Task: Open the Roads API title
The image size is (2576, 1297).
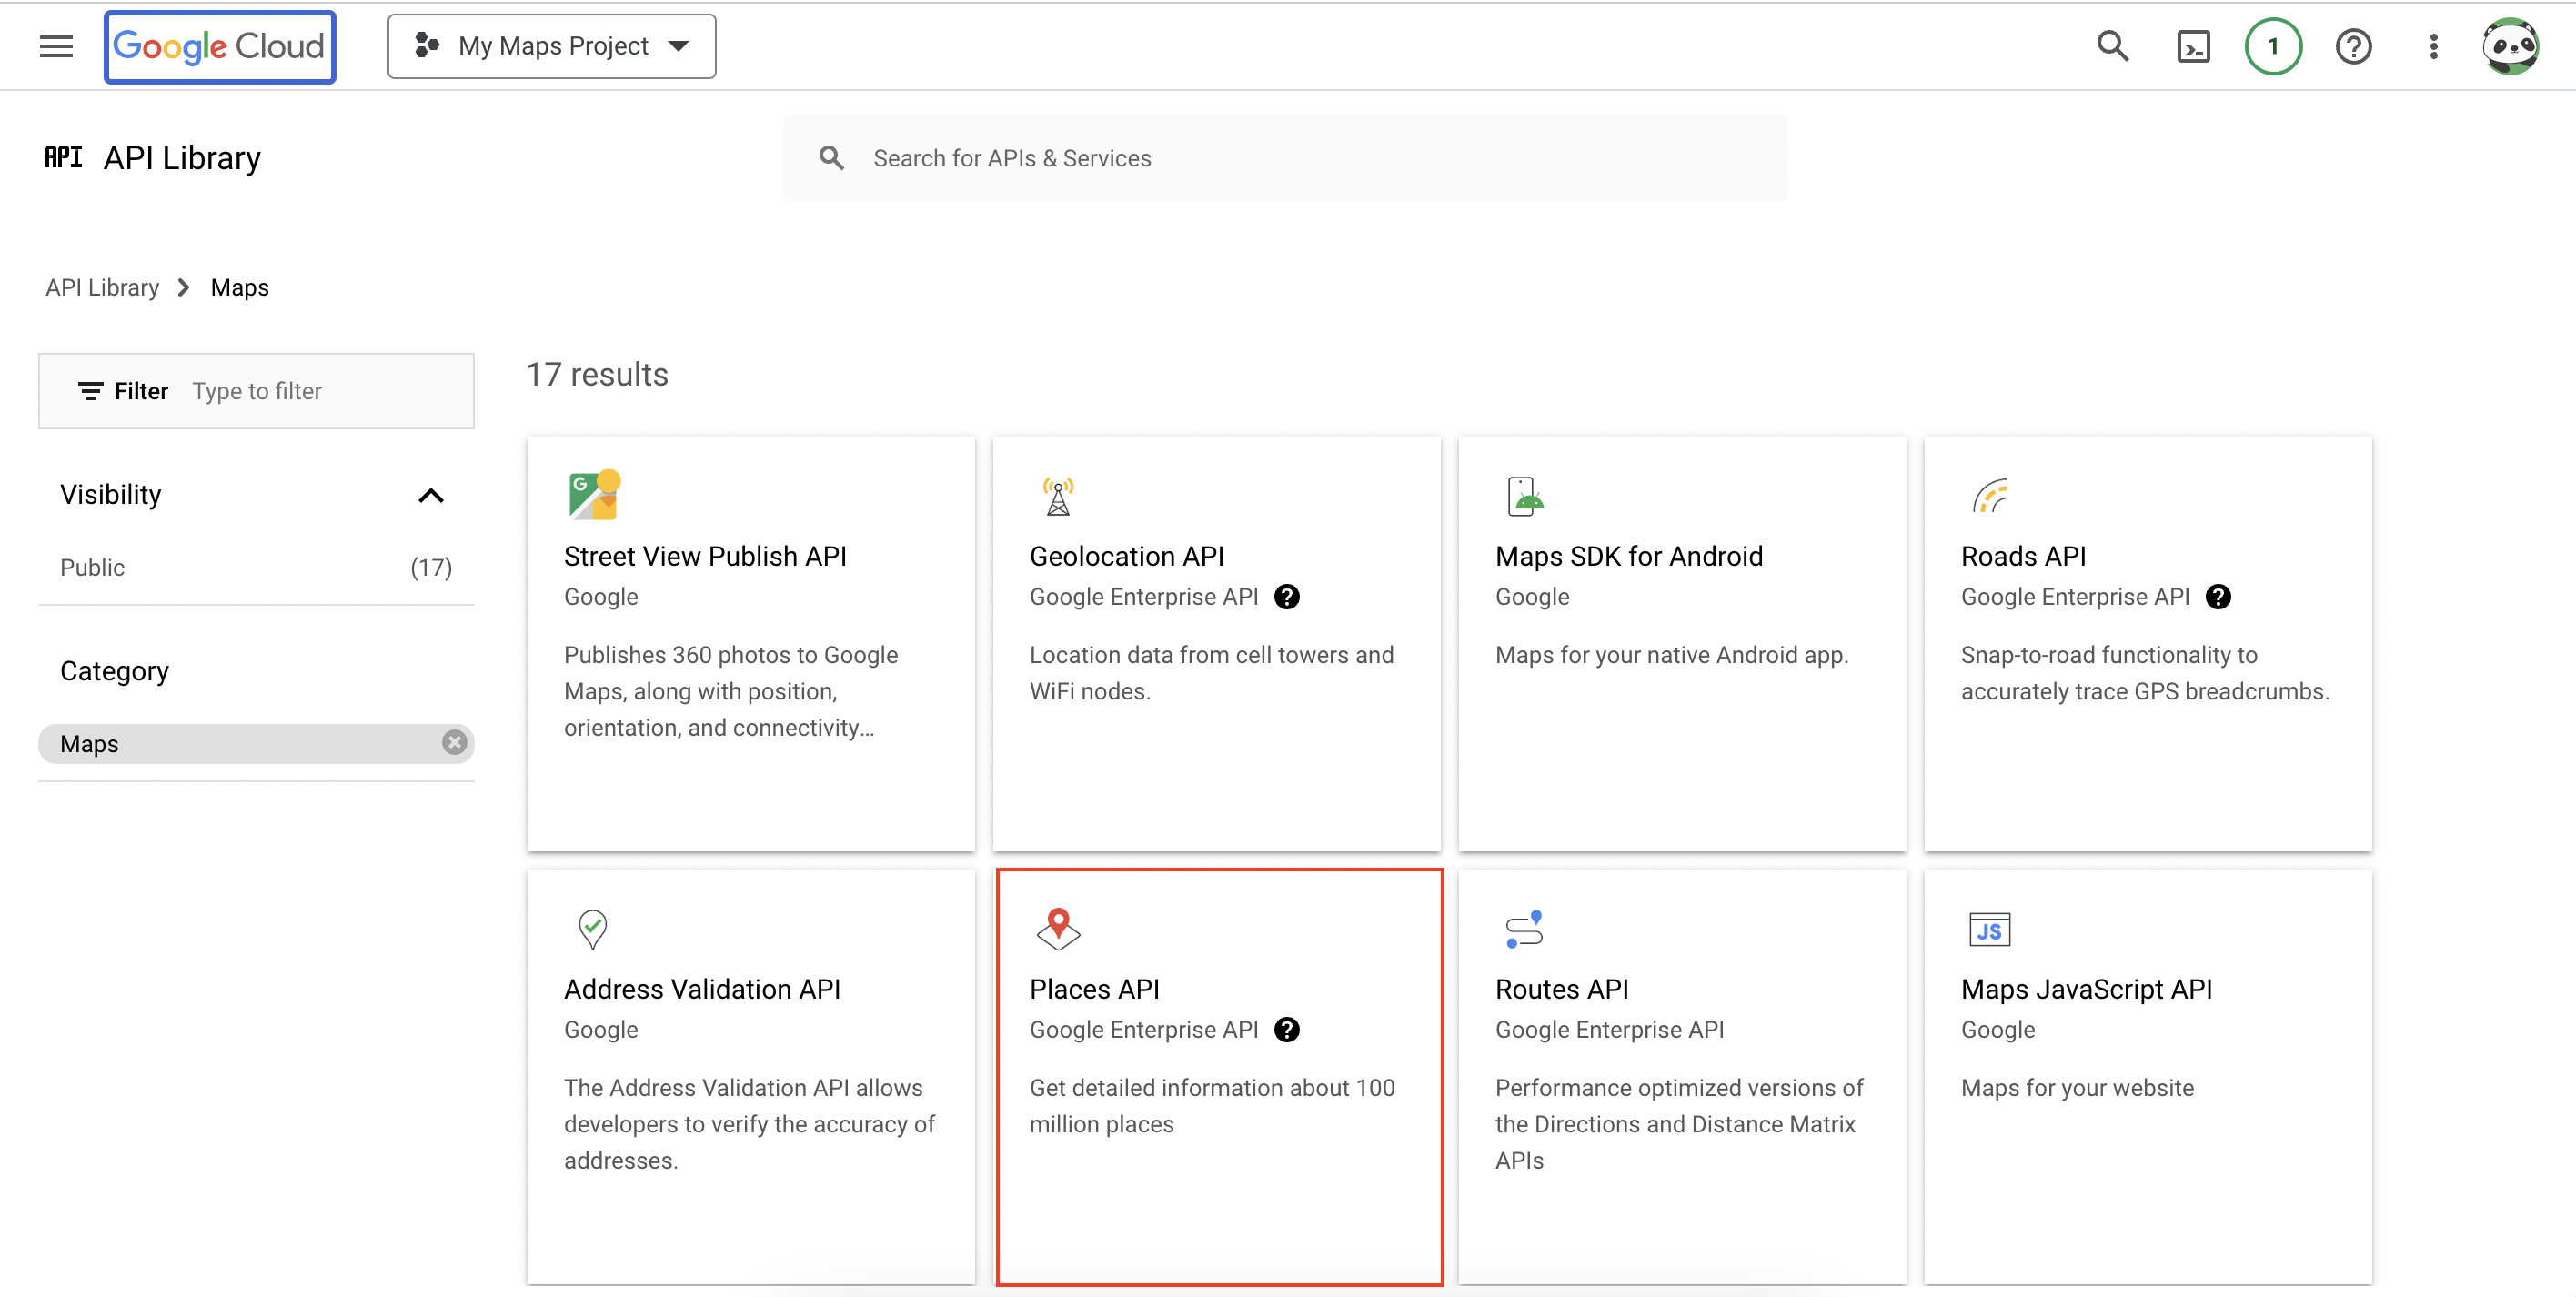Action: tap(2023, 556)
